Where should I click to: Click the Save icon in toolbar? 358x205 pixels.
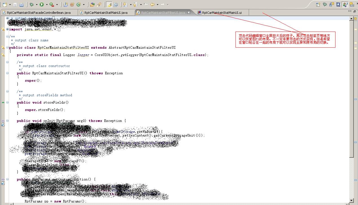[15, 5]
